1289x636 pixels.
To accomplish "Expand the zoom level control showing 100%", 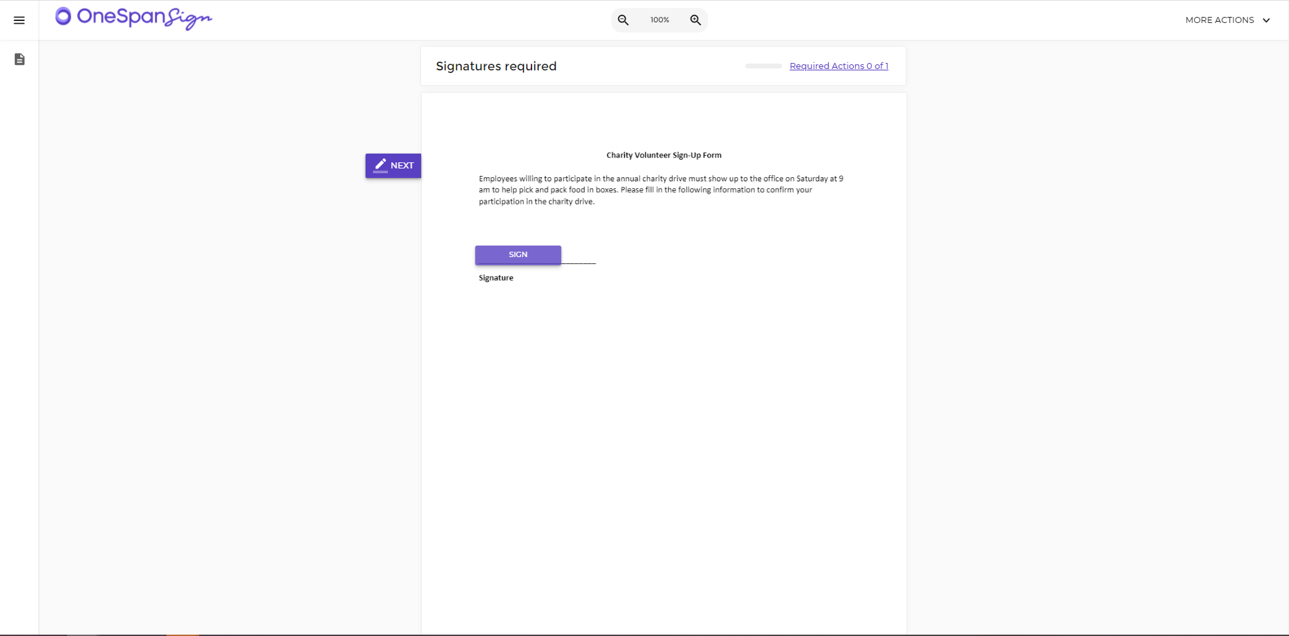I will pos(659,20).
